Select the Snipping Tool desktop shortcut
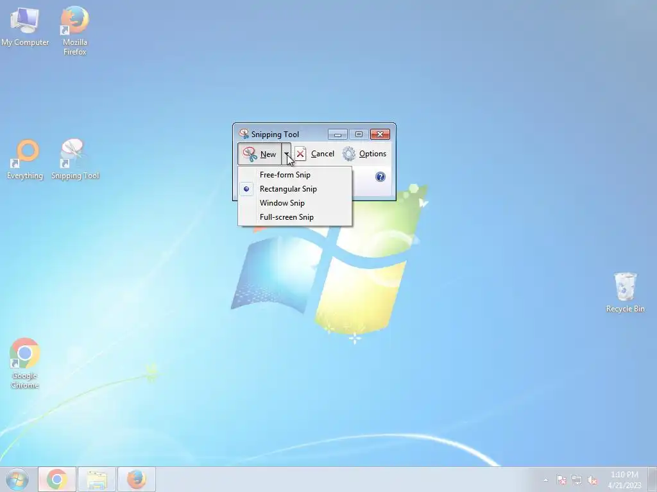This screenshot has height=492, width=657. tap(75, 160)
